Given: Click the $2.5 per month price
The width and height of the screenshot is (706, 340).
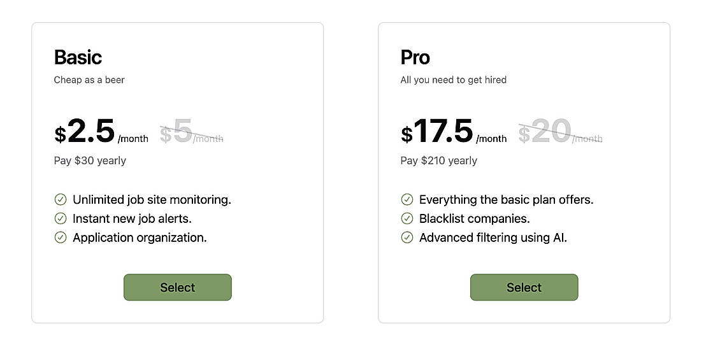Looking at the screenshot, I should pyautogui.click(x=90, y=132).
